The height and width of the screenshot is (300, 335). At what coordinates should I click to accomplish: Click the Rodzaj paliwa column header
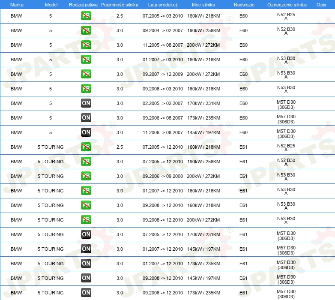[83, 5]
